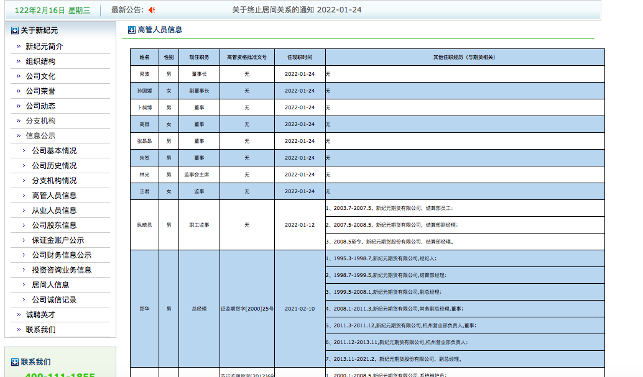This screenshot has height=377, width=643.
Task: Click the entry 1999.5-2008.1 副总经理
Action: pyautogui.click(x=465, y=292)
